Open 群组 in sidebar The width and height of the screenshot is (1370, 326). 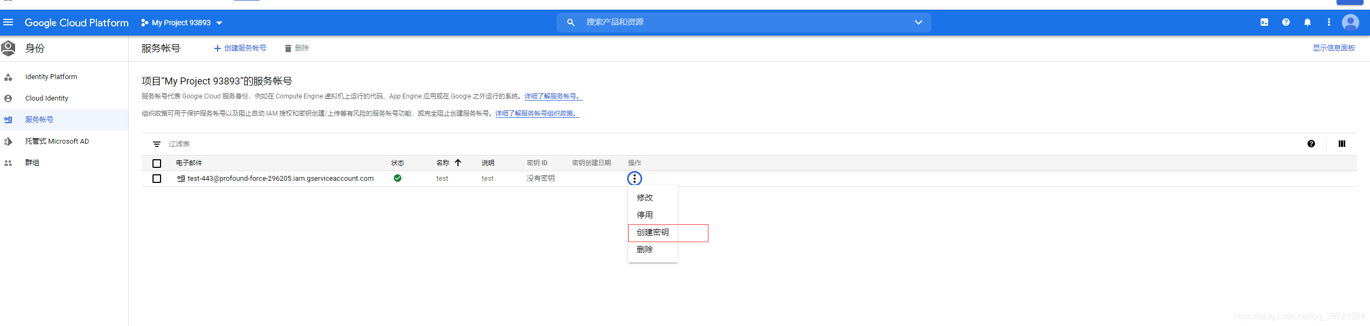(32, 162)
